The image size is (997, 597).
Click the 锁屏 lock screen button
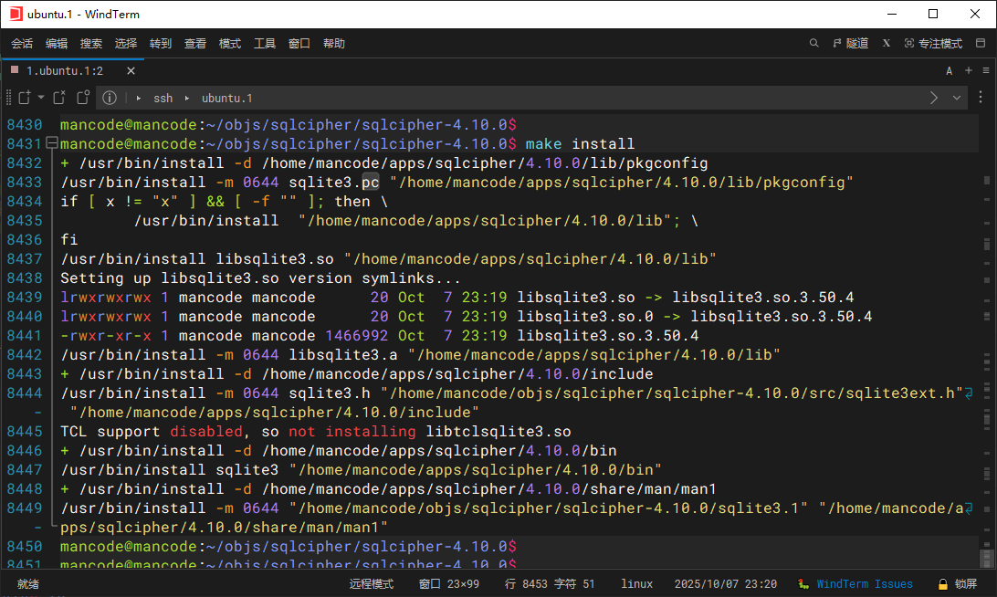958,584
